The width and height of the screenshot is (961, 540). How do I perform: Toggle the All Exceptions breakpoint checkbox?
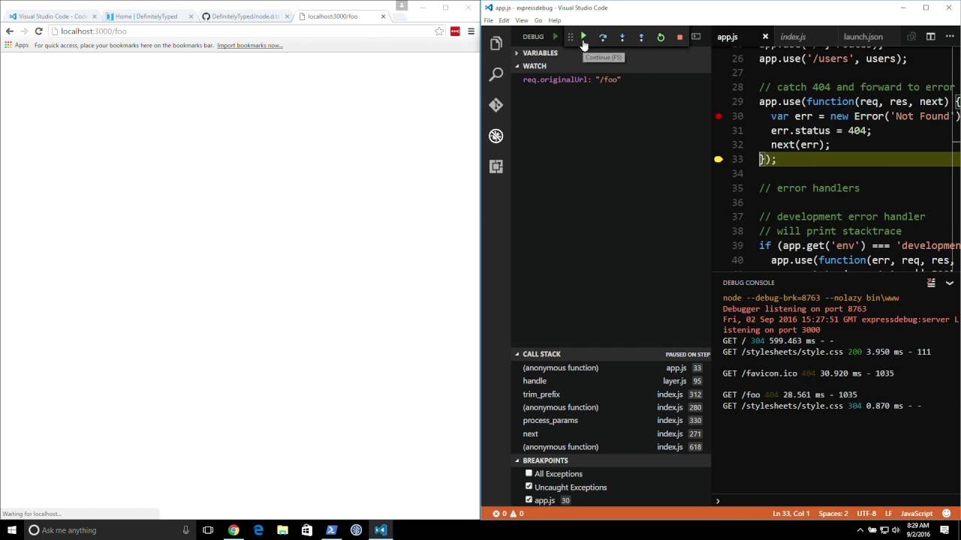click(x=529, y=473)
